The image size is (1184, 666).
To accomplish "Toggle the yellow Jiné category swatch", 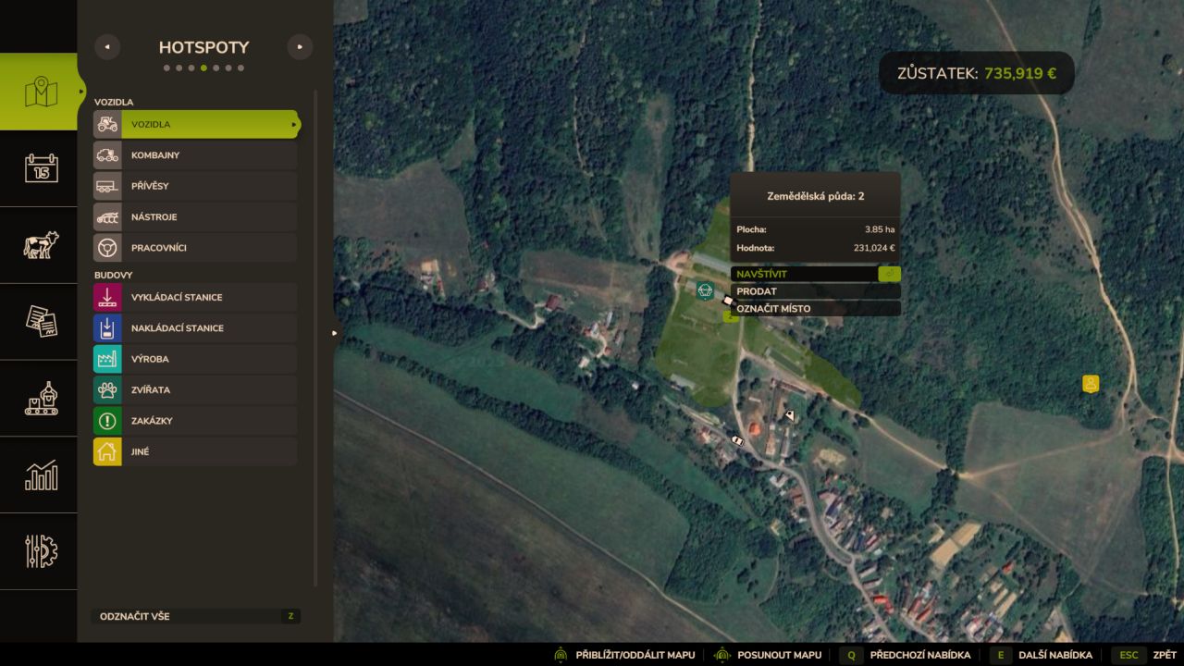I will (x=107, y=451).
